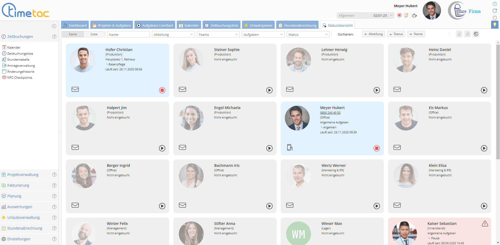Screen dimensions: 500x245
Task: Start time tracking for Lehner Herwig
Action: [377, 90]
